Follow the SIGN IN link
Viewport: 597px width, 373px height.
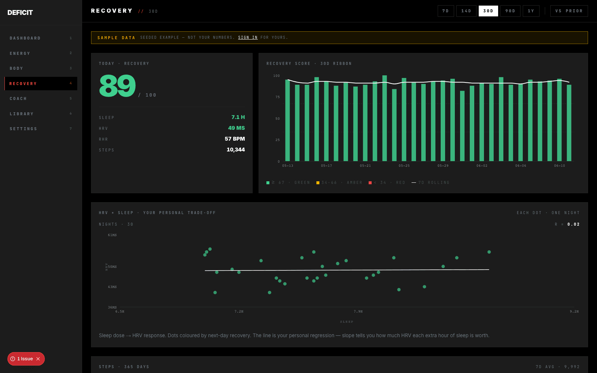click(248, 38)
